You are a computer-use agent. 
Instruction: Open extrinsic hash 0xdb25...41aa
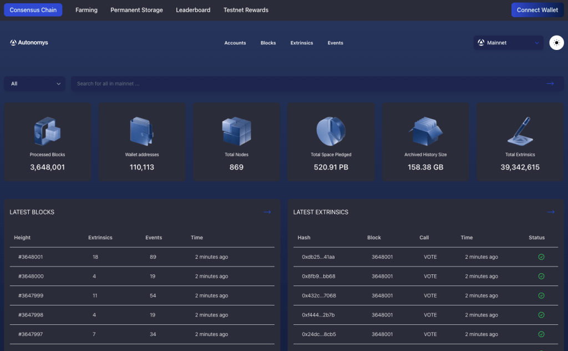click(318, 257)
